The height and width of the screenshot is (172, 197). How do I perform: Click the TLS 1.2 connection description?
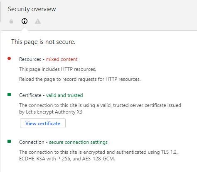pyautogui.click(x=98, y=152)
